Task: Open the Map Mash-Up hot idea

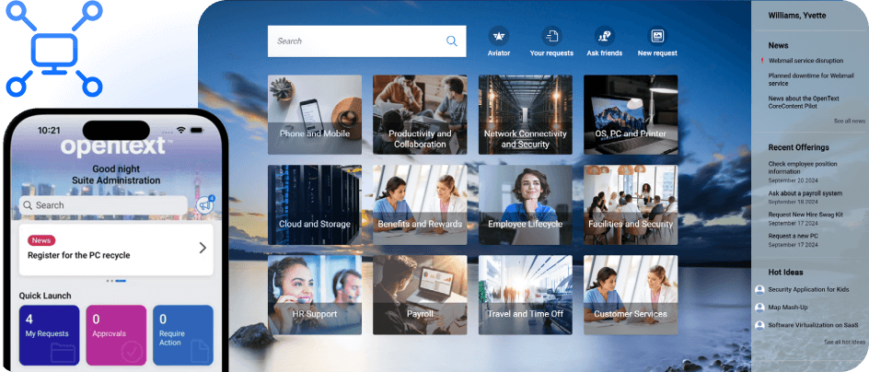Action: tap(788, 308)
